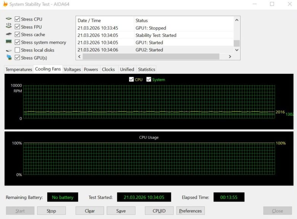
Task: Switch to the Powers tab
Action: (x=91, y=70)
